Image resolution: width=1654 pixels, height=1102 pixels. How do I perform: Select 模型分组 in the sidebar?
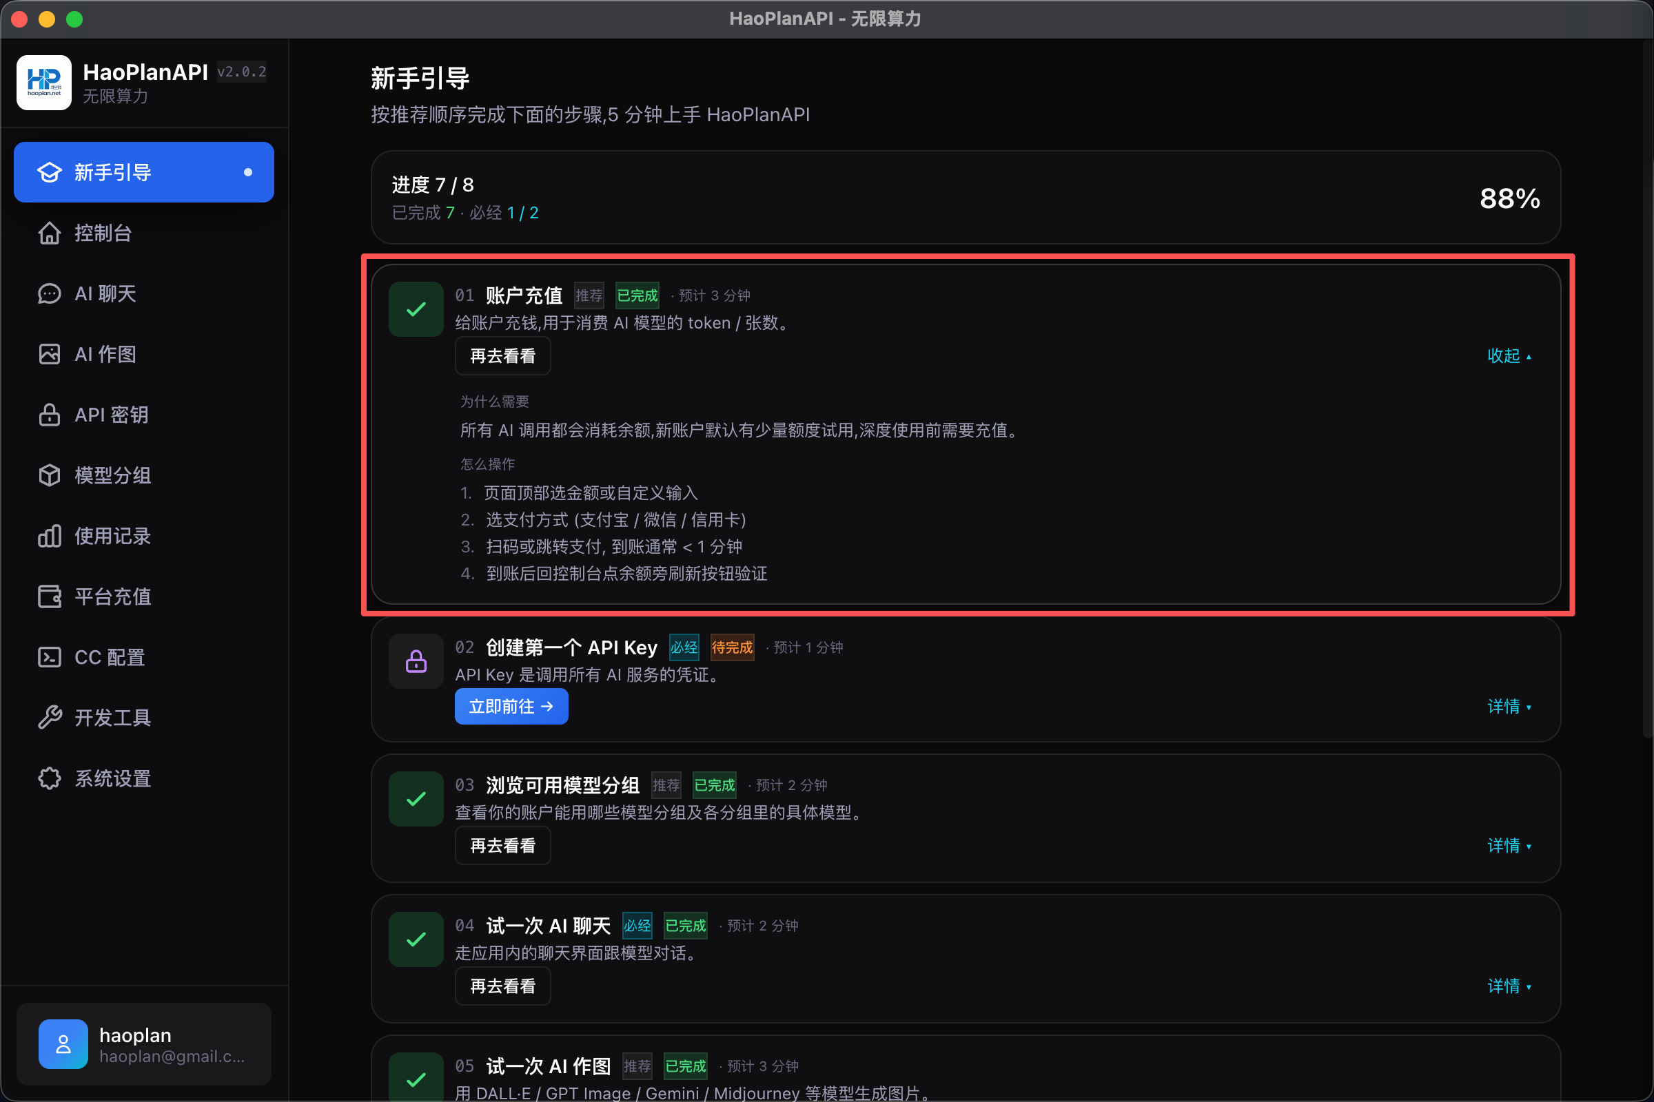click(x=144, y=475)
